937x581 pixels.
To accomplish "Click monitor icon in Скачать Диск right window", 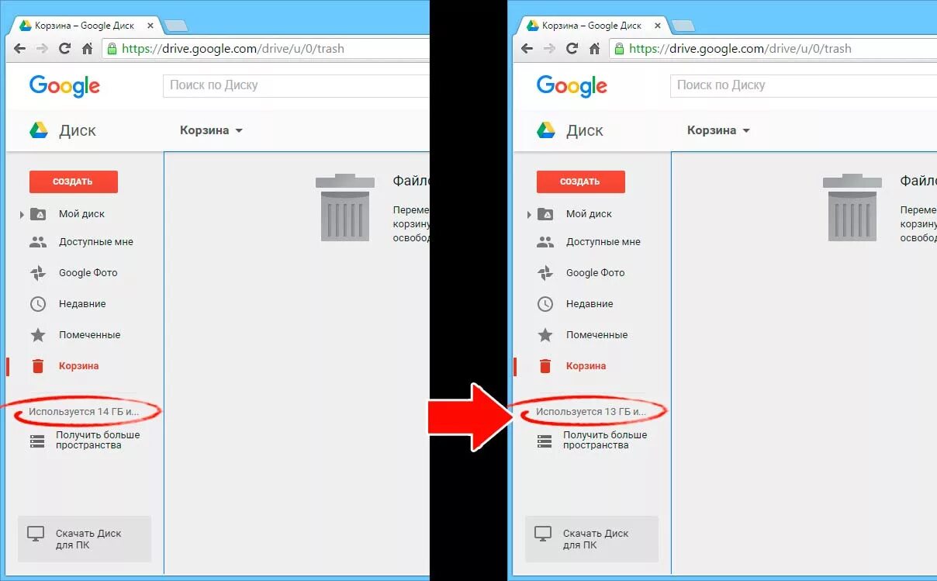I will pyautogui.click(x=544, y=534).
